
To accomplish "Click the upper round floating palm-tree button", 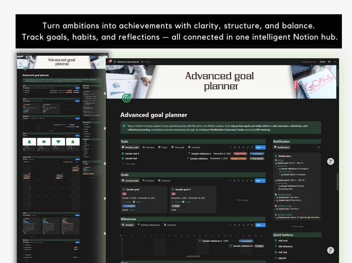I will pyautogui.click(x=330, y=162).
